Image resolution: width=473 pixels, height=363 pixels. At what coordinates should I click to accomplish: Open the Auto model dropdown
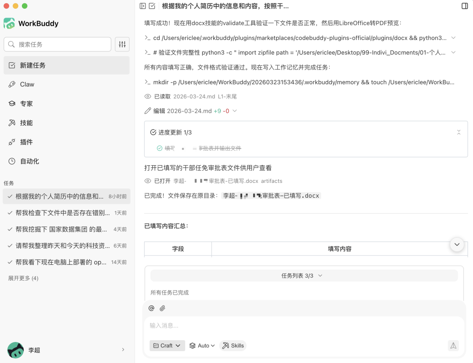click(202, 345)
